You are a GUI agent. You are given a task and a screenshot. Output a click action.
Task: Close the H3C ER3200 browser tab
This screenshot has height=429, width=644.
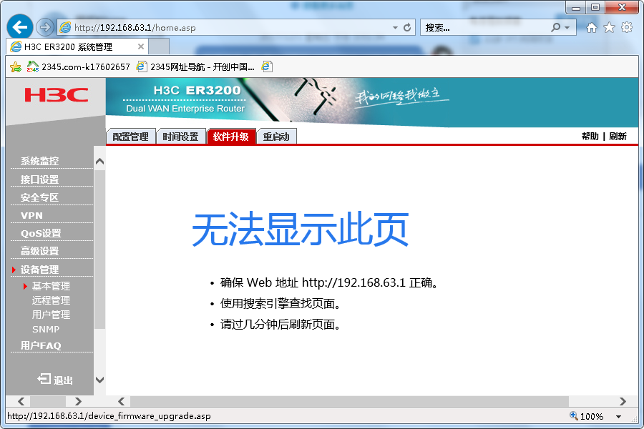pos(140,46)
